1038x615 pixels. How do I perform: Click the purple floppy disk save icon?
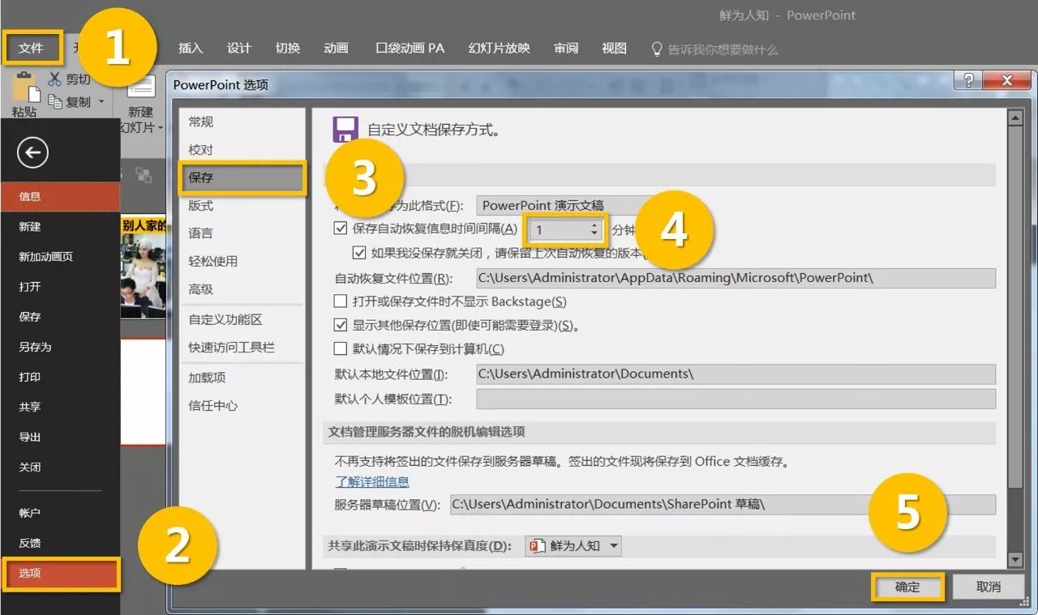[x=345, y=130]
